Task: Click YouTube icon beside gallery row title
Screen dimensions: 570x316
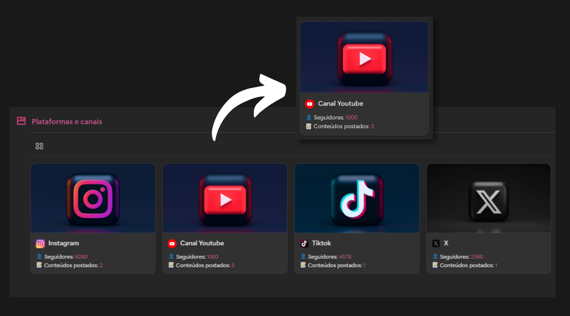Action: pos(172,244)
